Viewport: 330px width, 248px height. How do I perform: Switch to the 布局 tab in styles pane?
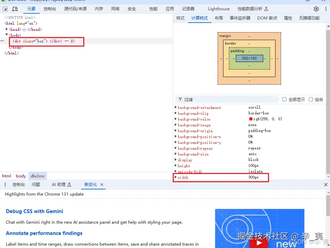(x=219, y=18)
